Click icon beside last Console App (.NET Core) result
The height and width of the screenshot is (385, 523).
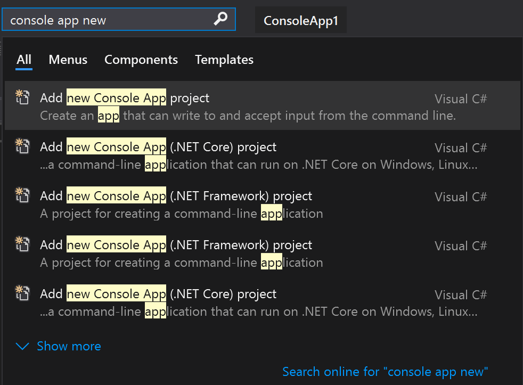coord(22,293)
